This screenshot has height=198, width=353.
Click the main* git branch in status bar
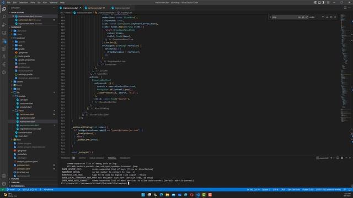[10, 190]
